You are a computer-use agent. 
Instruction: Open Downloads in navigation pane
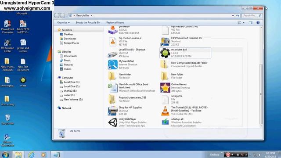[70, 39]
